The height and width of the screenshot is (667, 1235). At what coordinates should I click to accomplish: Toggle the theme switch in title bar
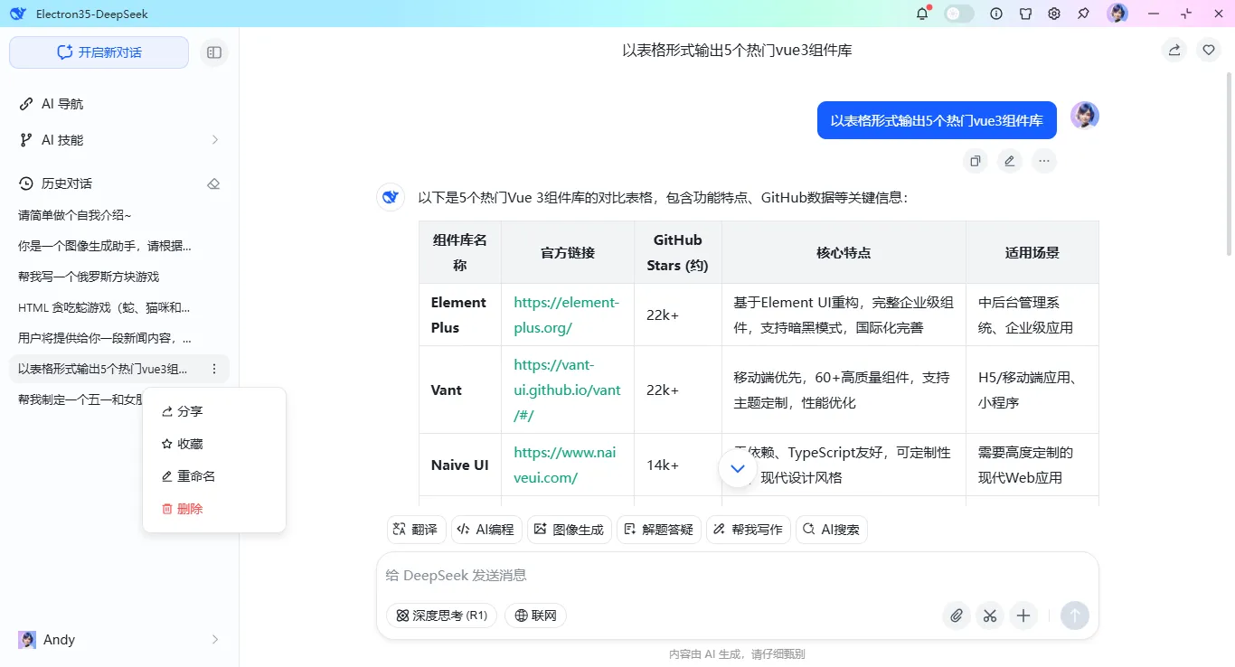point(959,14)
